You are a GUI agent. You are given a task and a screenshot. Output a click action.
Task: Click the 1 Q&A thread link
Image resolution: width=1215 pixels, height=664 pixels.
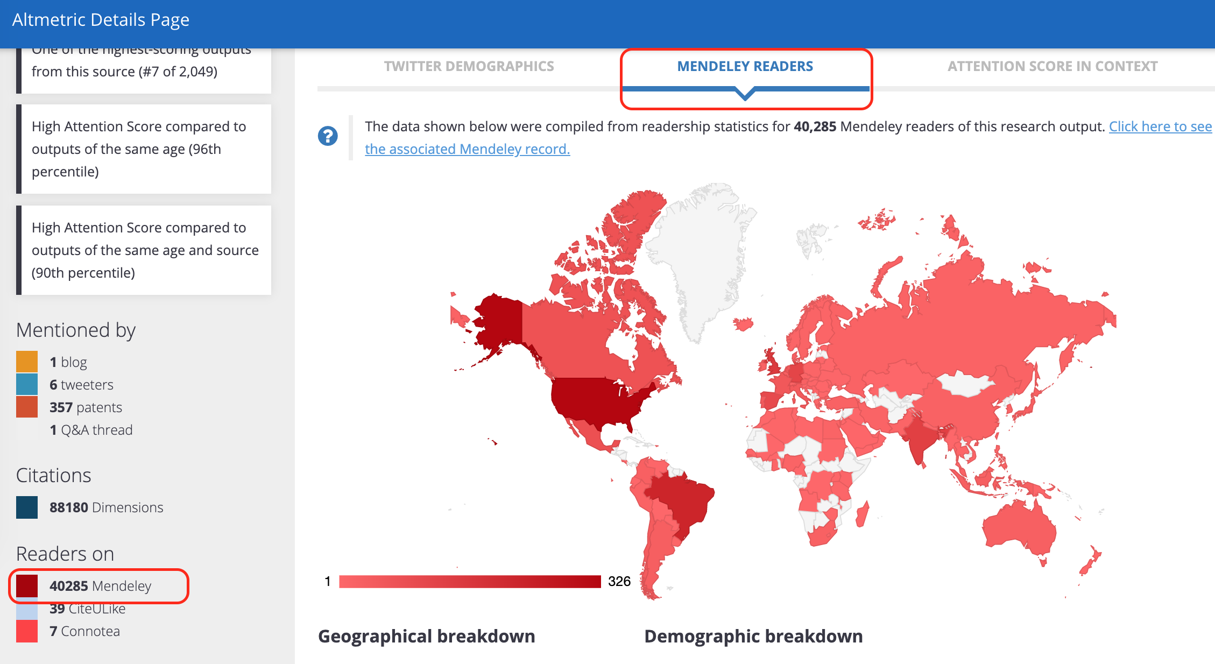point(91,430)
